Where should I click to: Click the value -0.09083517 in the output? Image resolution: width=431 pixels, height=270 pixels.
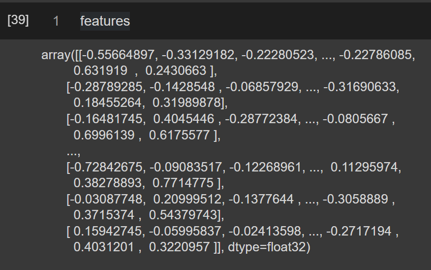pos(186,167)
